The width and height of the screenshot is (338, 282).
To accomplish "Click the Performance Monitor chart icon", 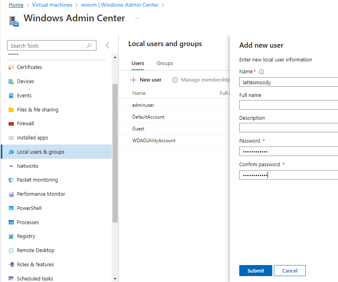I will (x=11, y=194).
